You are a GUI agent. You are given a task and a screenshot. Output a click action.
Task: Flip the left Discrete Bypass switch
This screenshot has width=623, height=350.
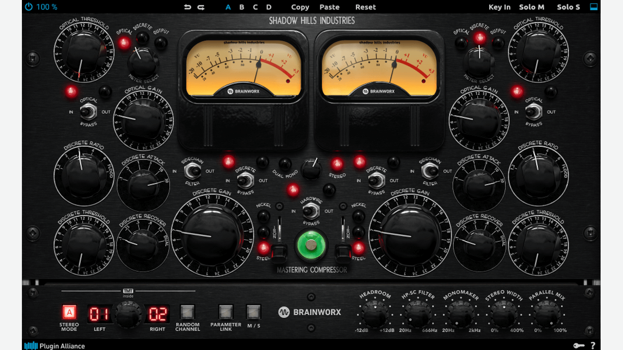(x=246, y=181)
